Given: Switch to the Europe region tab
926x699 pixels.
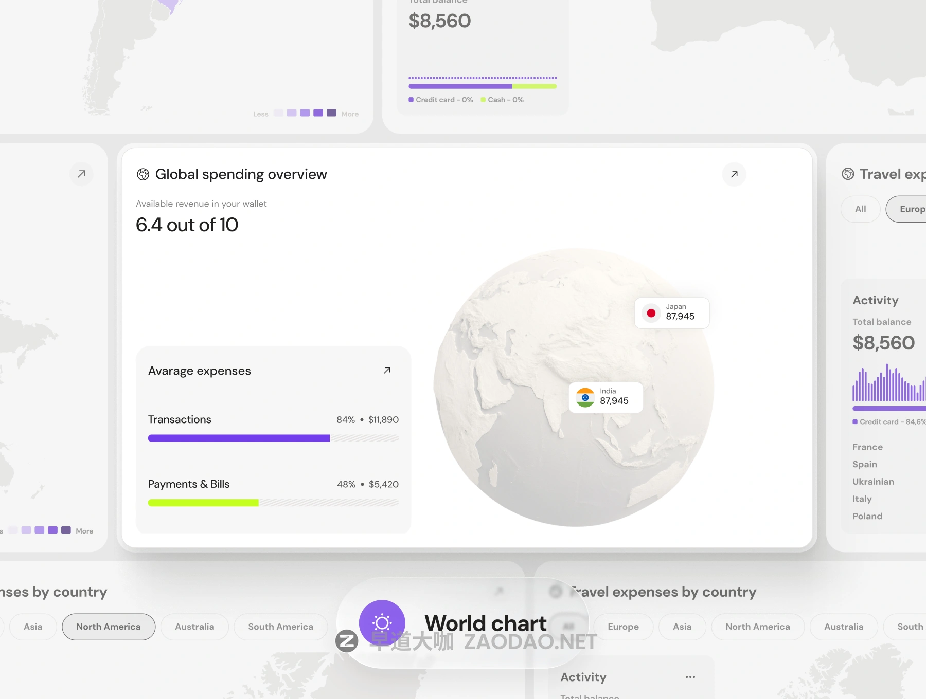Looking at the screenshot, I should tap(623, 627).
